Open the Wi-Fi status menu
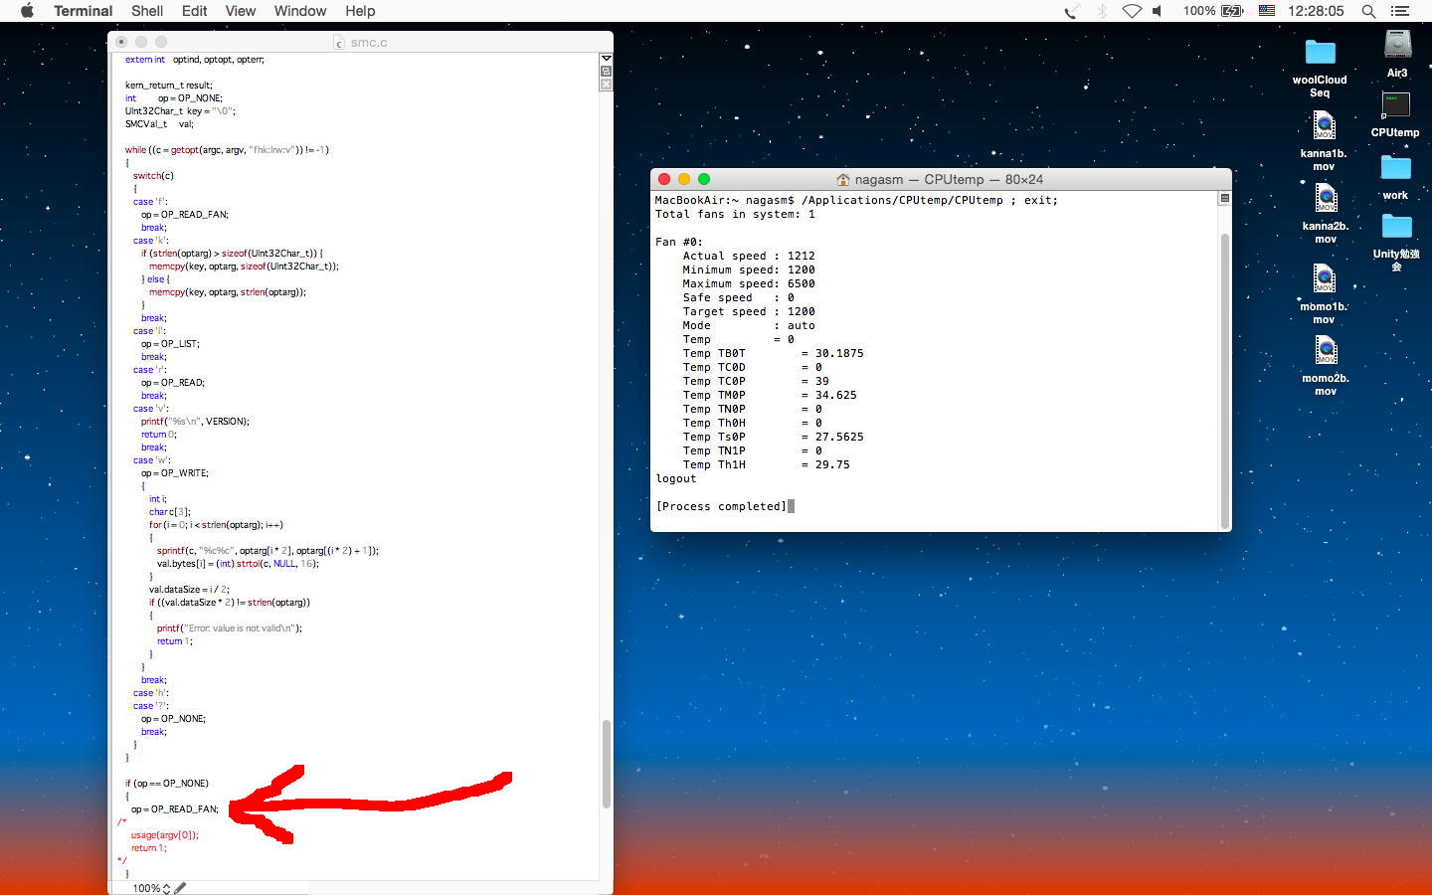 pos(1132,11)
